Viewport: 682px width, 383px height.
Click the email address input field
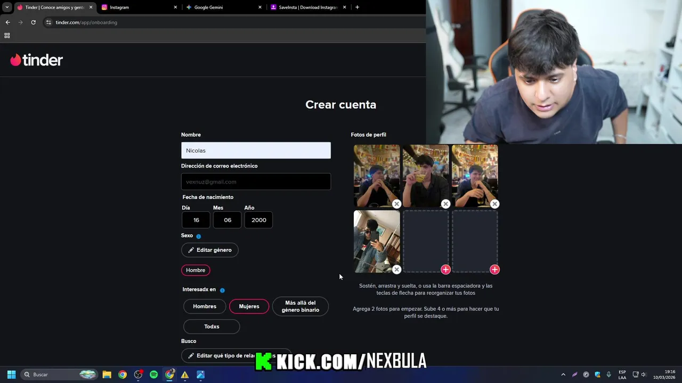click(x=256, y=181)
